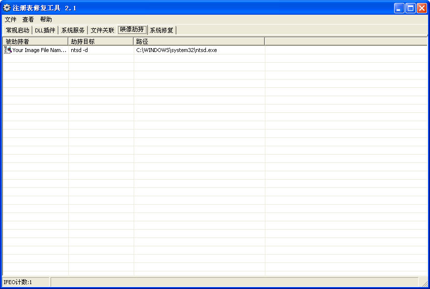Go to the 系统服务 tab
Screen dimensions: 430x289
[73, 30]
